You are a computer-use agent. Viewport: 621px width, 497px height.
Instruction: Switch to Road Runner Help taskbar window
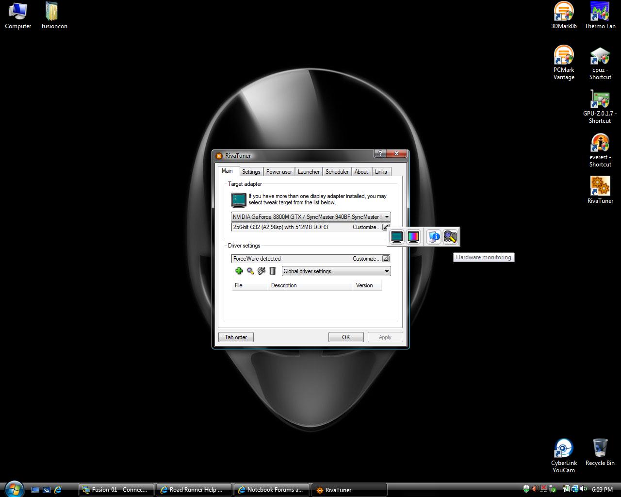click(x=194, y=490)
